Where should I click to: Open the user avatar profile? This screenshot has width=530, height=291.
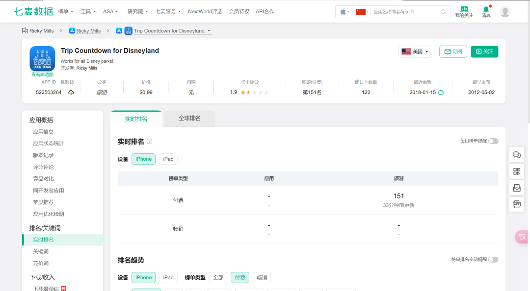coord(504,11)
